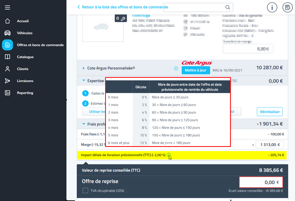
Task: Click step 2 Estimez circle
Action: [x=85, y=103]
